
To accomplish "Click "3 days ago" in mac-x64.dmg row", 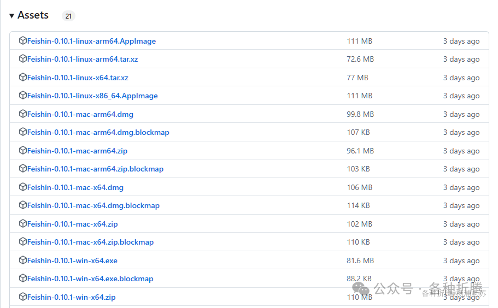I will [x=461, y=188].
